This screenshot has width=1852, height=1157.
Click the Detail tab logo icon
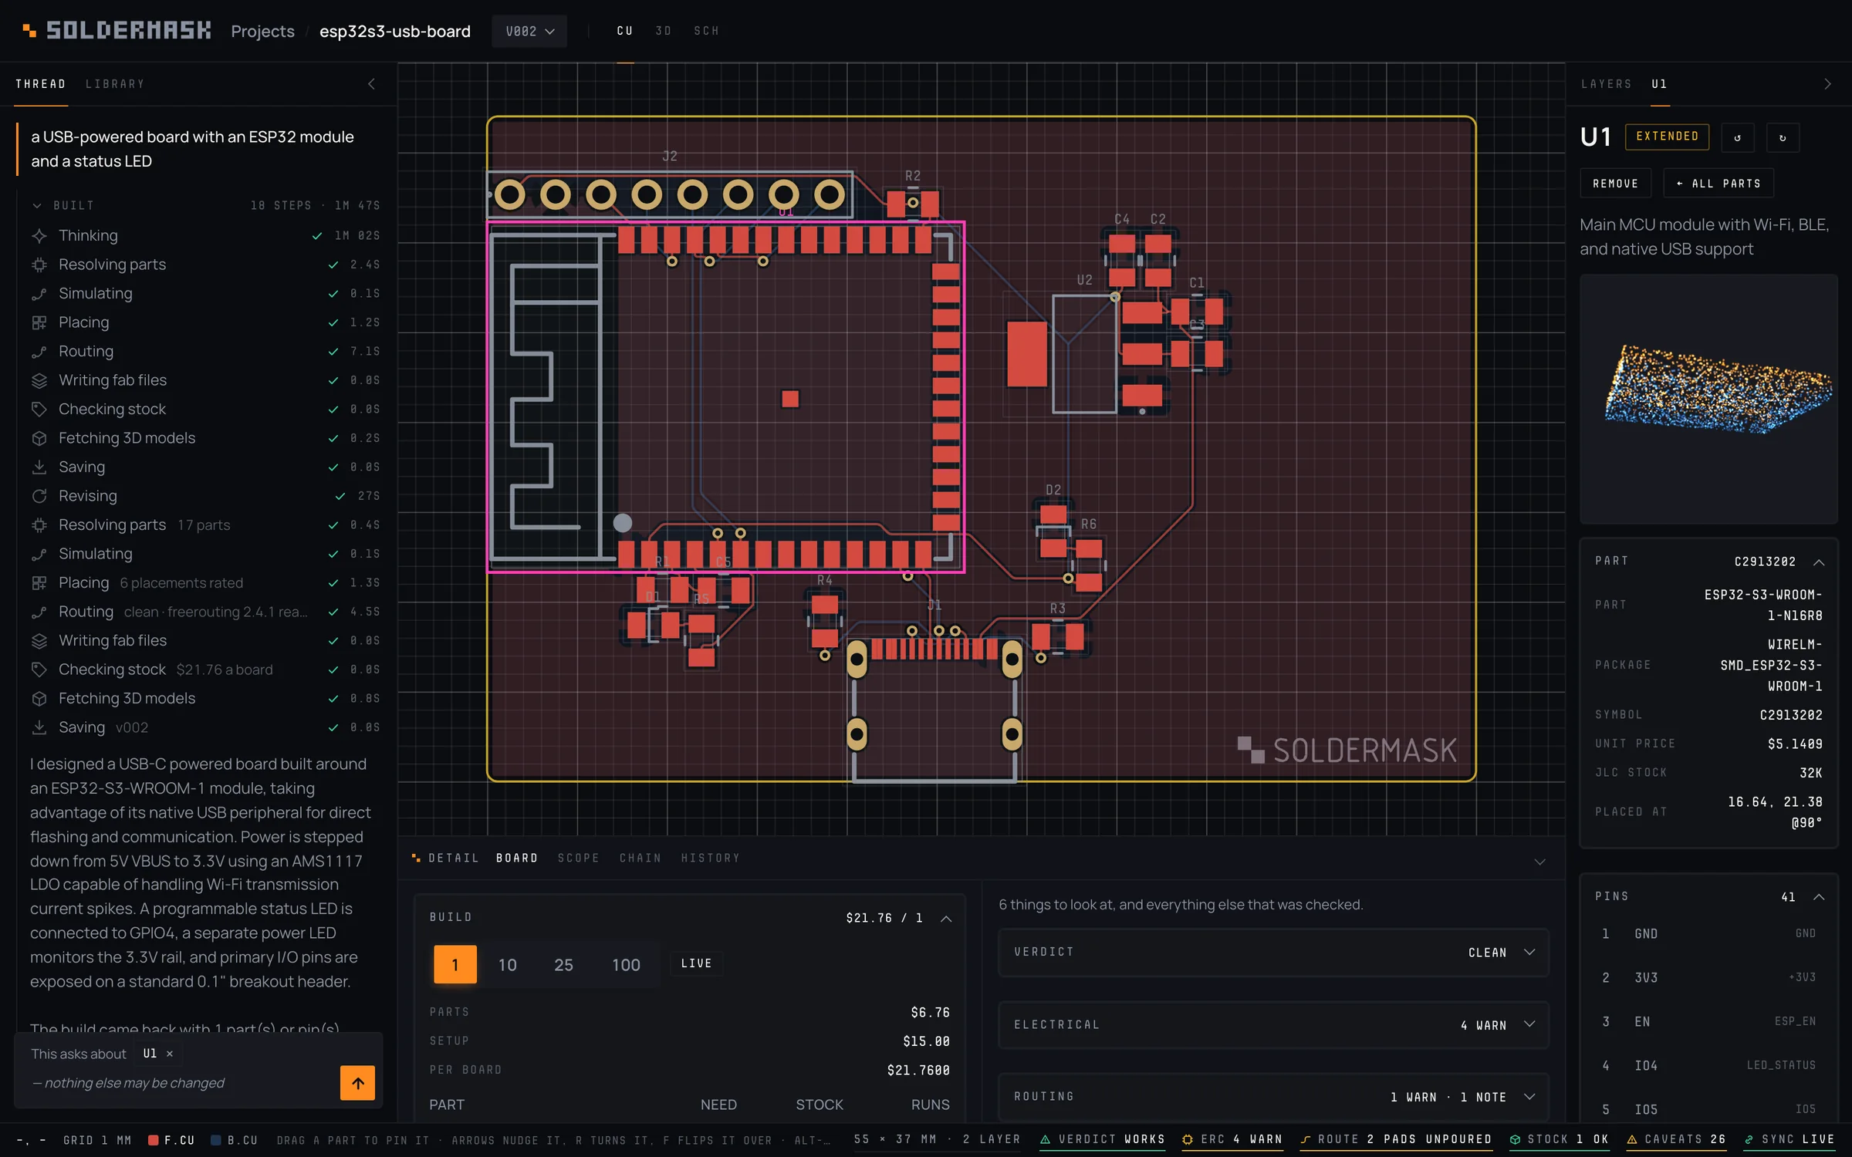416,858
